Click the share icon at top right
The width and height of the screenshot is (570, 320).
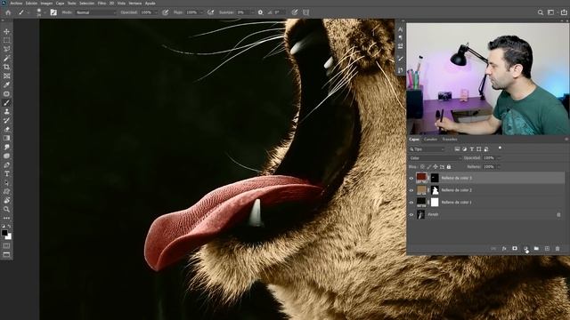click(564, 12)
